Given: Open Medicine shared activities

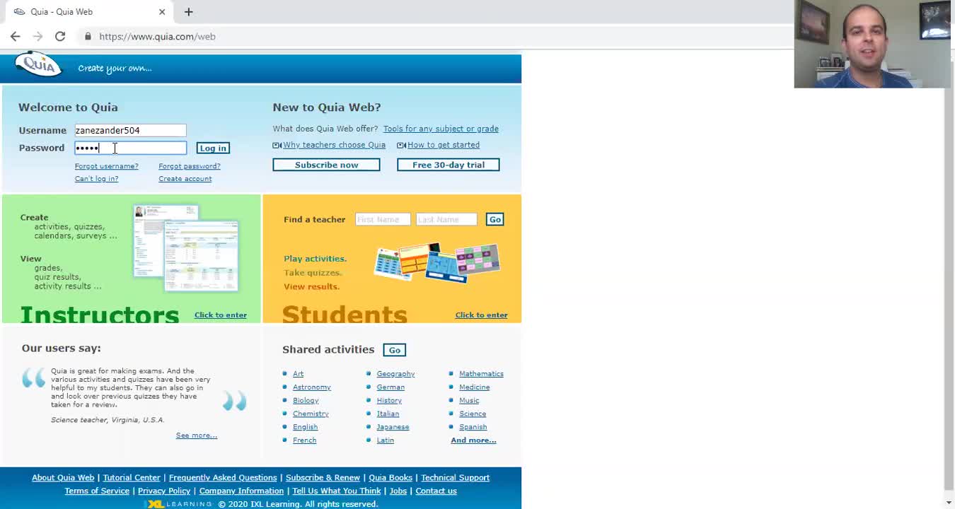Looking at the screenshot, I should coord(474,387).
